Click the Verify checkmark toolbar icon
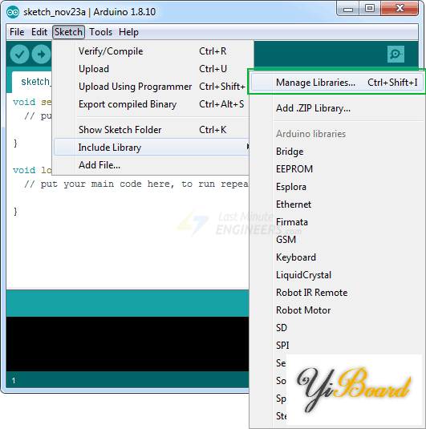This screenshot has height=429, width=426. coord(19,55)
